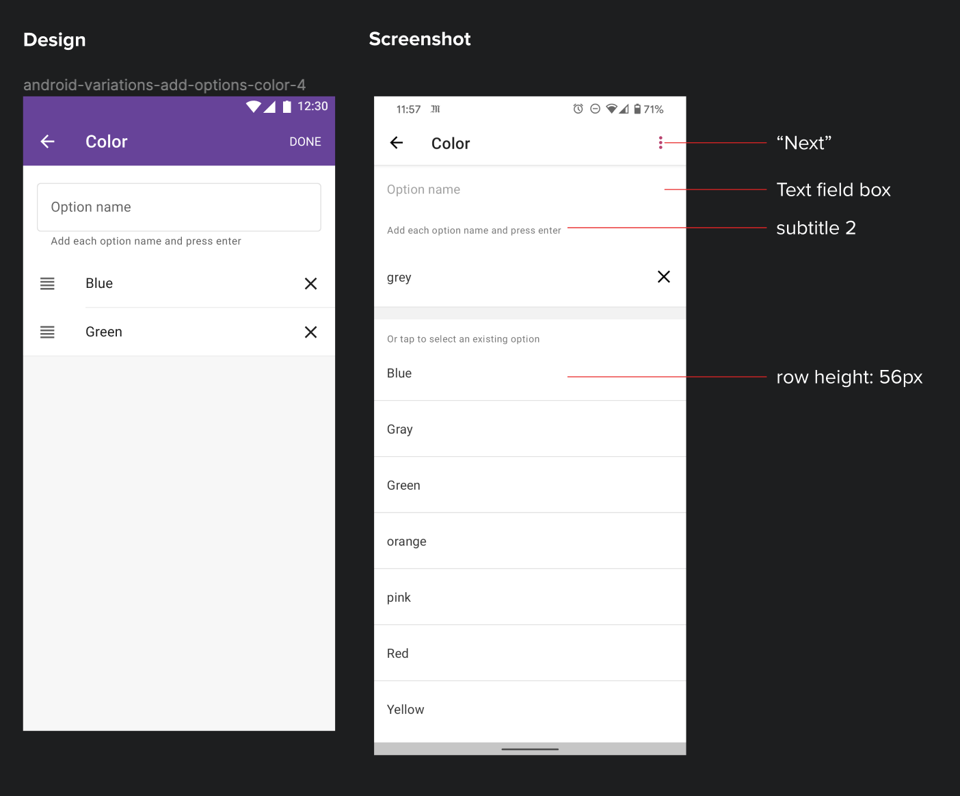Click the battery indicator showing 71%

(643, 109)
